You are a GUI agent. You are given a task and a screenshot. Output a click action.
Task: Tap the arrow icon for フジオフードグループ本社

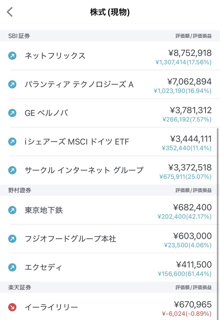pos(12,239)
